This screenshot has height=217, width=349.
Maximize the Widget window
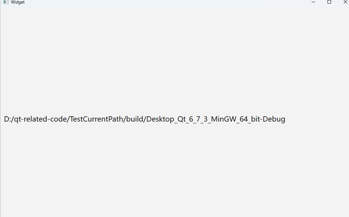pos(329,2)
